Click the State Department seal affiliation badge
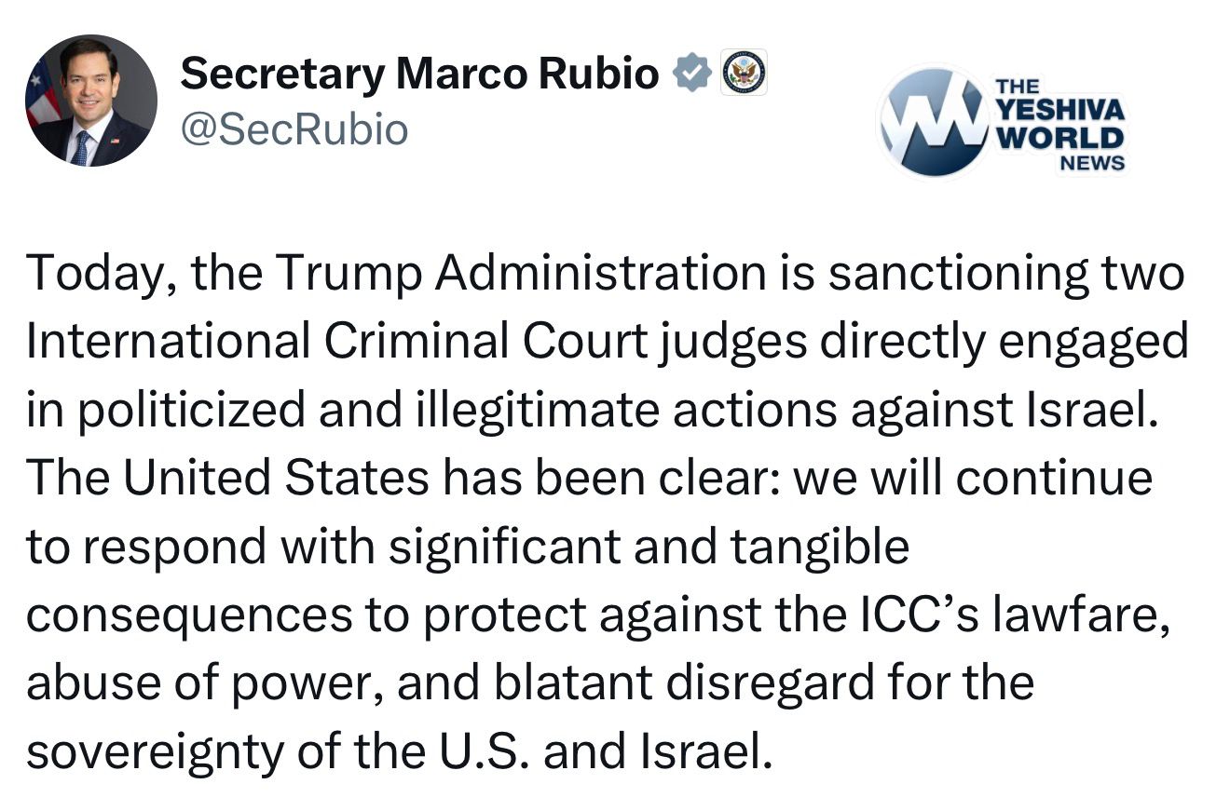Screen dimensions: 1230x811 744,72
